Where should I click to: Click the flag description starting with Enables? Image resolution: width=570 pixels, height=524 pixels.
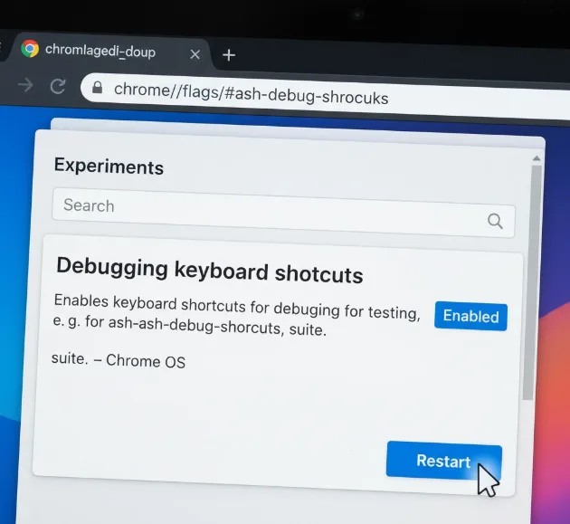pos(236,314)
